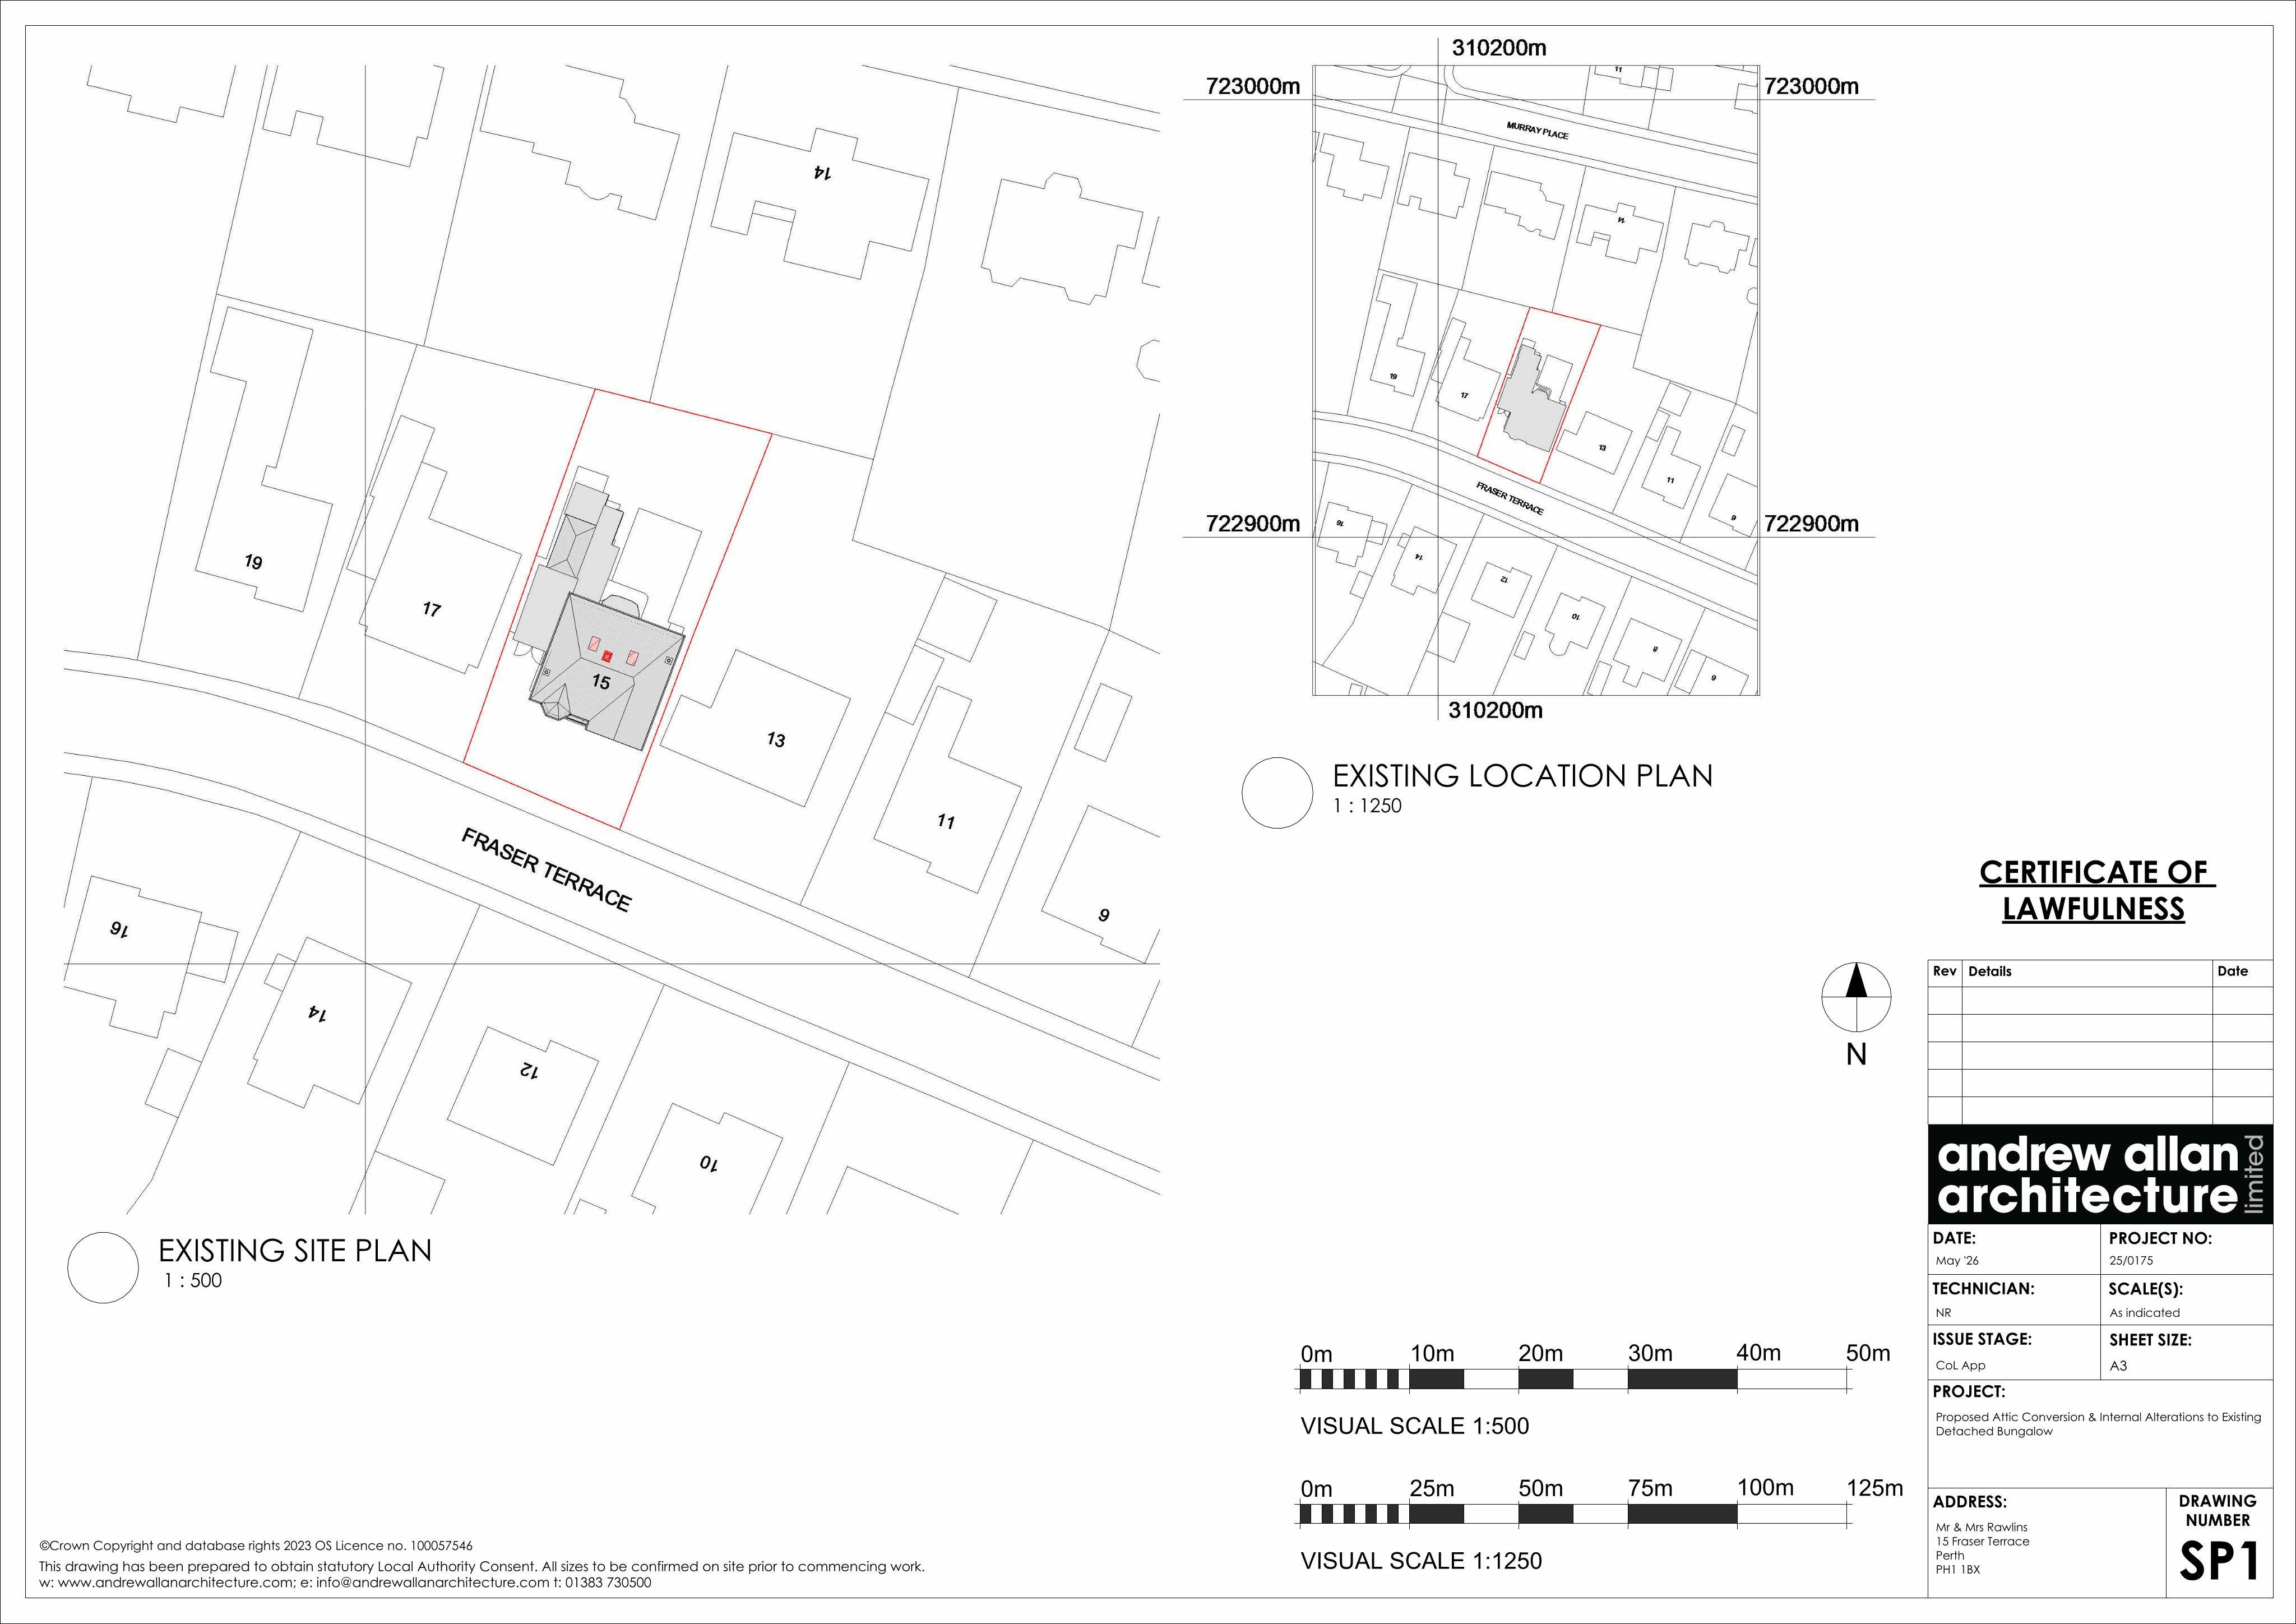Click the project number 25/0175
This screenshot has height=1624, width=2296.
2131,1261
